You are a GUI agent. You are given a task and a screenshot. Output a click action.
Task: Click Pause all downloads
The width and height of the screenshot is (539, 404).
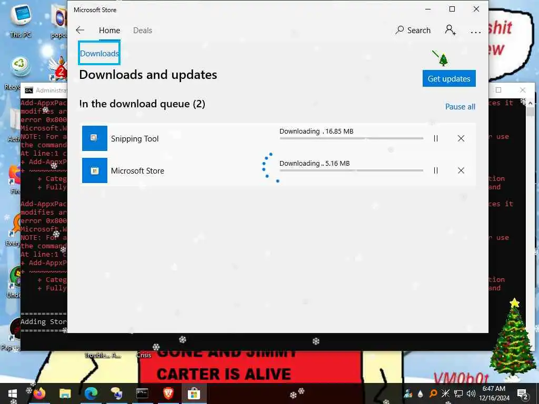click(x=460, y=106)
